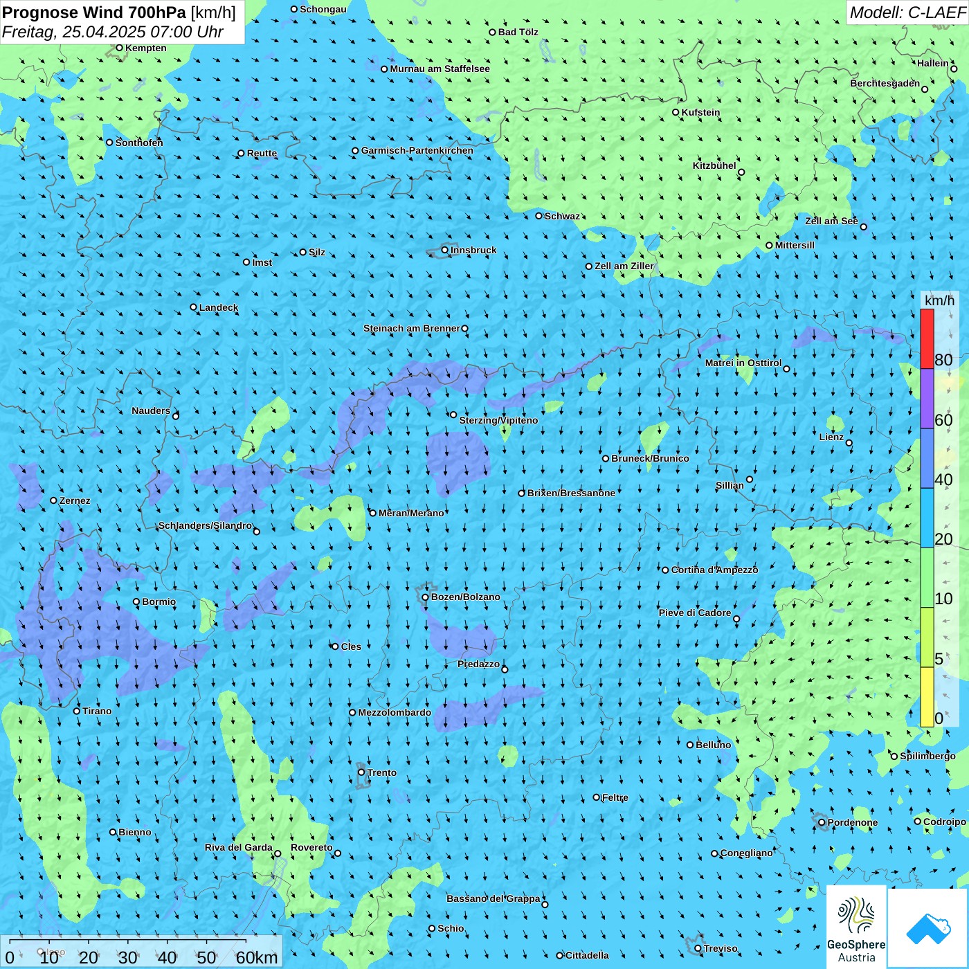Click the 'Schongau' label
The height and width of the screenshot is (969, 969).
(x=323, y=9)
